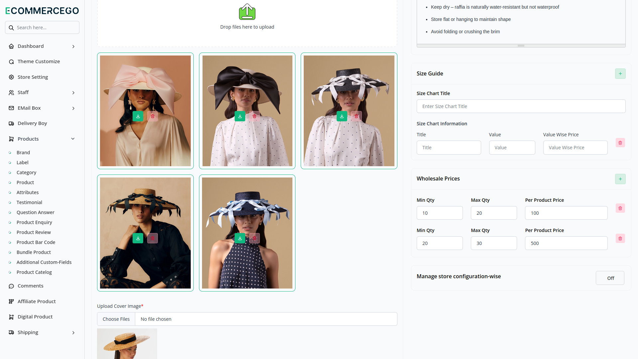Go to Bundle Product page
This screenshot has width=638, height=359.
(x=34, y=252)
